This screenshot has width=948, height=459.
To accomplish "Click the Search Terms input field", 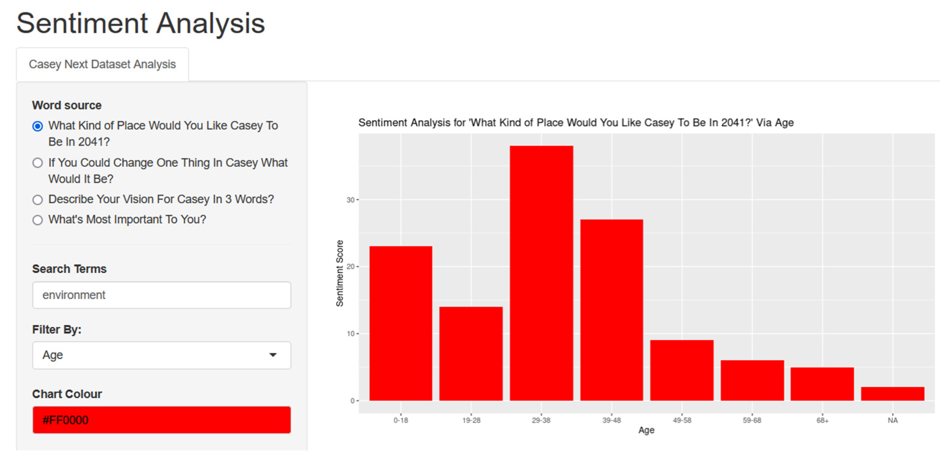I will click(x=161, y=295).
